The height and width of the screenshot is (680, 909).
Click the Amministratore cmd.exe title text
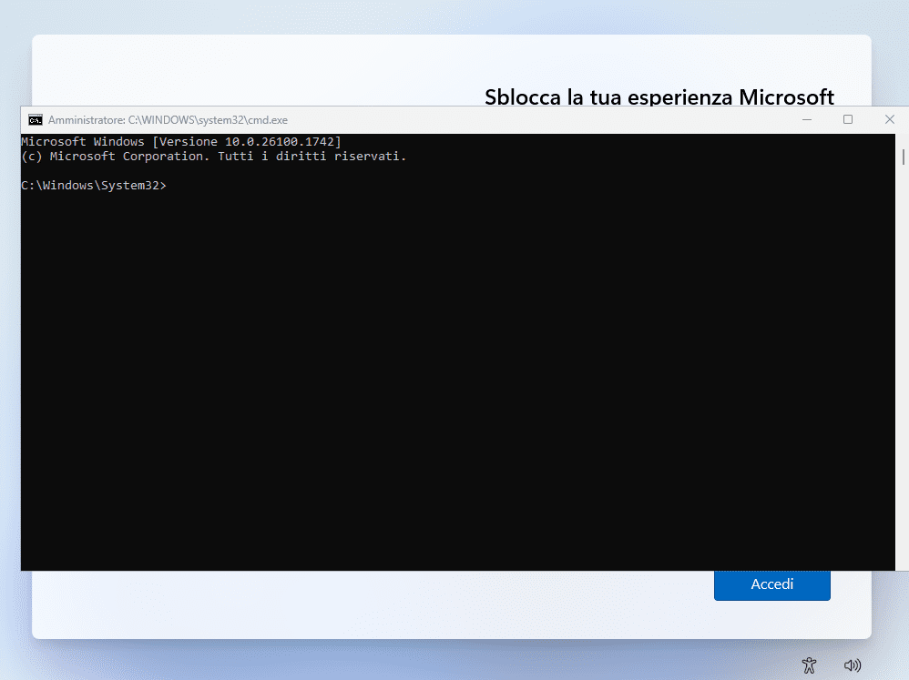[168, 119]
